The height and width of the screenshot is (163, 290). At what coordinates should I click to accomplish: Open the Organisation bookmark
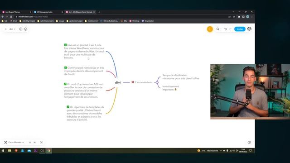pyautogui.click(x=148, y=21)
